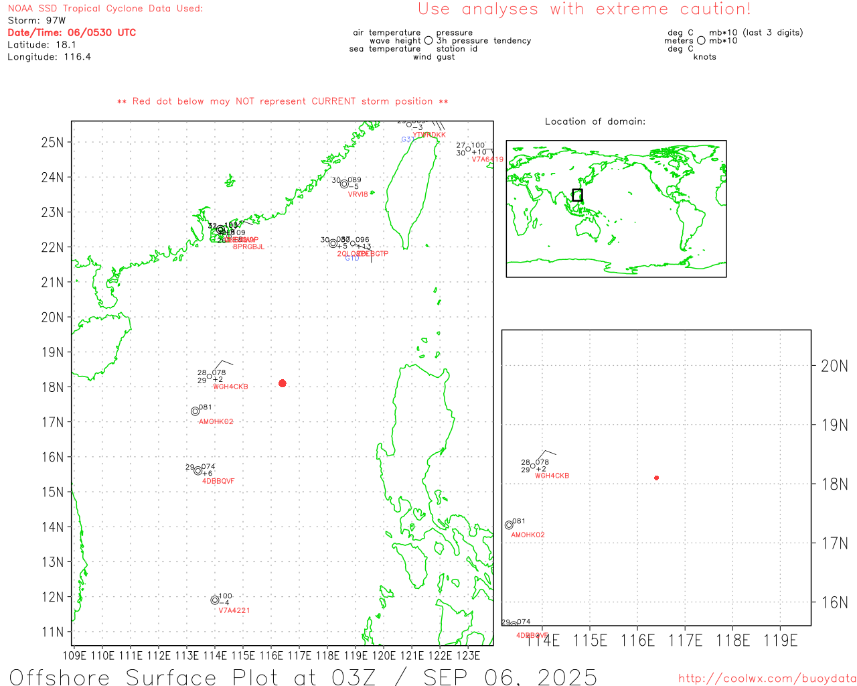Click the 109E longitude label on main map
The image size is (857, 686).
click(74, 655)
